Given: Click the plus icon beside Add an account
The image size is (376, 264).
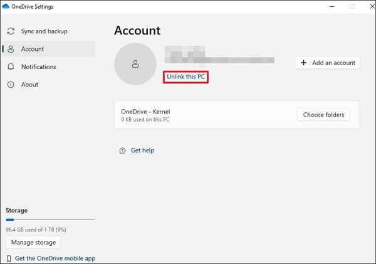Looking at the screenshot, I should point(303,63).
